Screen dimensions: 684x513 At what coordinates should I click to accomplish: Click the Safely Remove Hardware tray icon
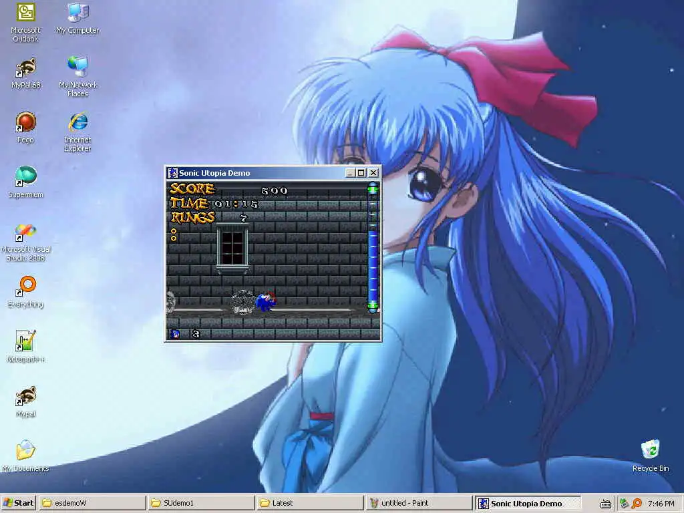pyautogui.click(x=624, y=504)
